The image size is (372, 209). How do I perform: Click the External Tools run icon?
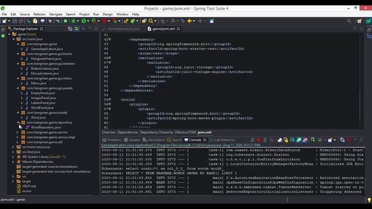(x=115, y=21)
